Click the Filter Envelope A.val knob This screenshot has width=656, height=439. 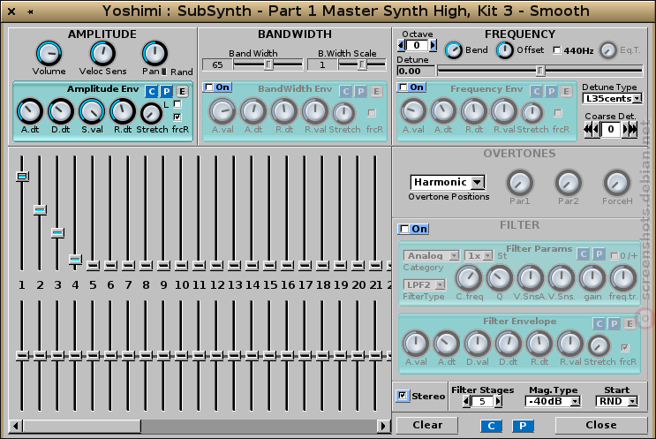[x=416, y=344]
